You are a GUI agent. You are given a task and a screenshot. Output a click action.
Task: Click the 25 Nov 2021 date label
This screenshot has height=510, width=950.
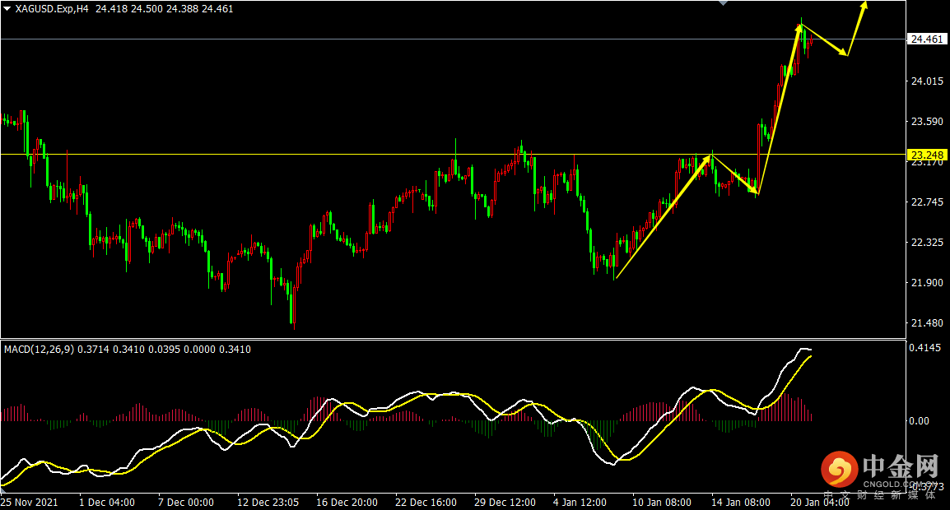coord(30,502)
